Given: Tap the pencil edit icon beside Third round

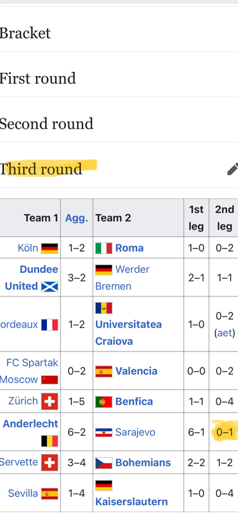Looking at the screenshot, I should click(x=232, y=169).
